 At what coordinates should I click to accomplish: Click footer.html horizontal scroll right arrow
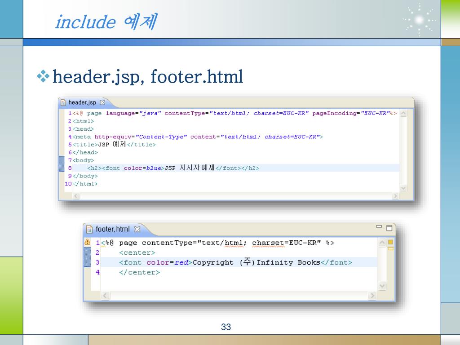pyautogui.click(x=372, y=296)
